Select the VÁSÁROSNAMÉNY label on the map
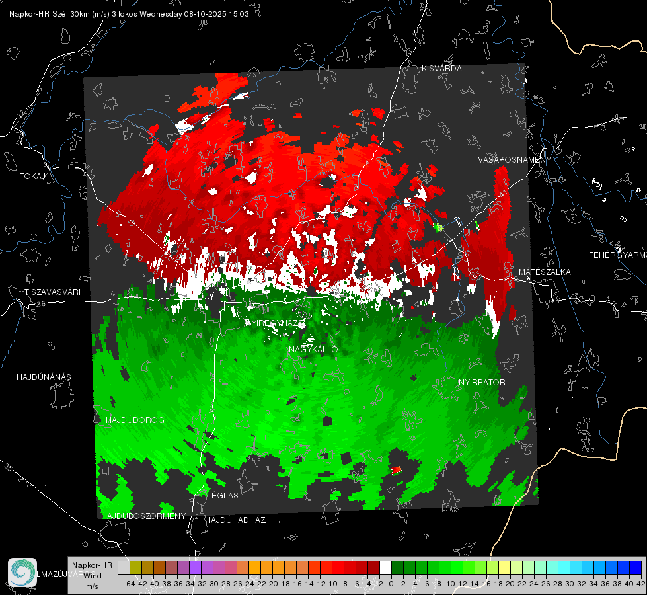 click(x=515, y=160)
